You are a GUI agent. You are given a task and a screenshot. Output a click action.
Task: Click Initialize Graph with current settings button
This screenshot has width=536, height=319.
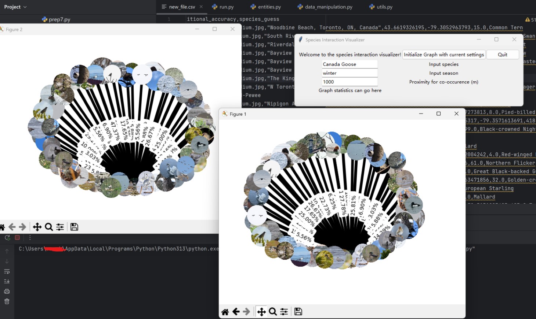tap(444, 55)
